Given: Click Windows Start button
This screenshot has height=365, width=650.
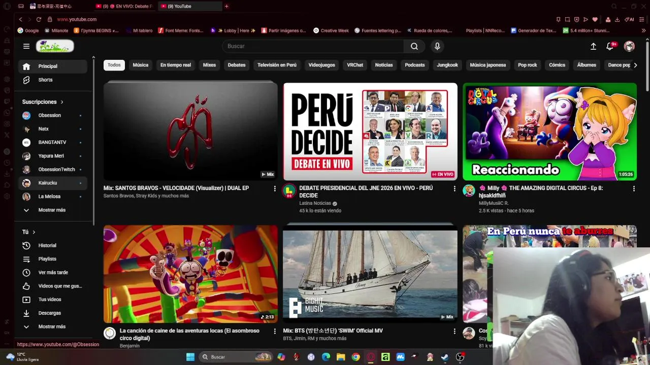Looking at the screenshot, I should [190, 357].
